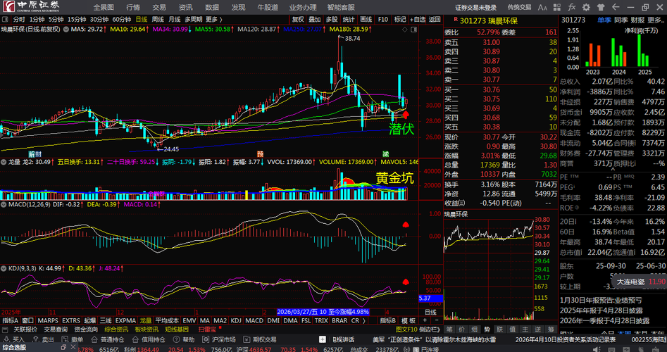This screenshot has width=667, height=352.
Task: Open the 模板 template selector
Action: coord(409,320)
